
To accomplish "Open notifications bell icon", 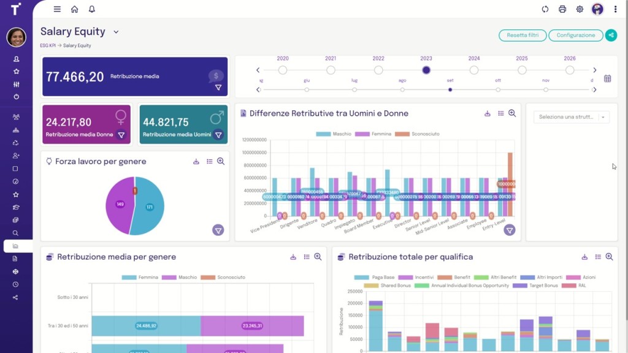I will 92,9.
